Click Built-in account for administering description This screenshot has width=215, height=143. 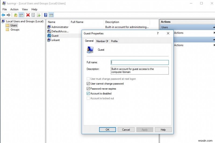coord(127,27)
